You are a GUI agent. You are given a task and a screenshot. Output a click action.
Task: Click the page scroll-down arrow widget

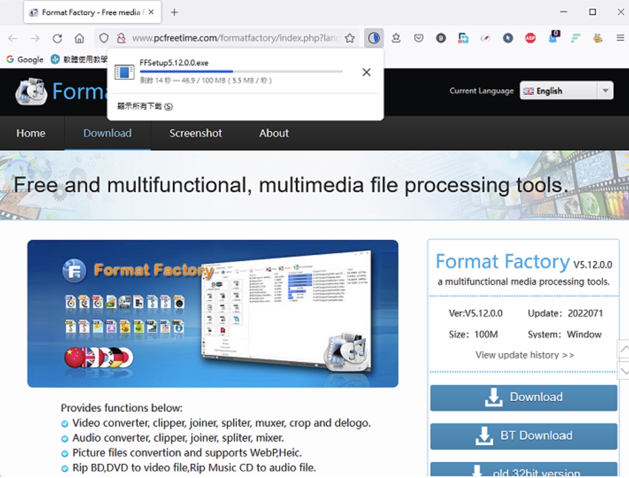[624, 370]
